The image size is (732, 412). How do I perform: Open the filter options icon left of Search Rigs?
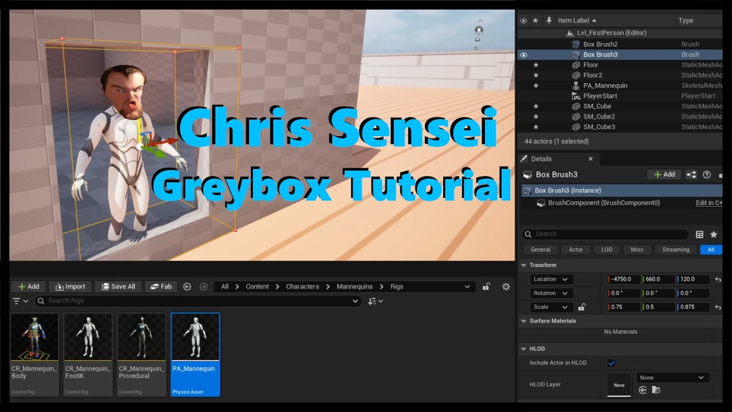21,301
